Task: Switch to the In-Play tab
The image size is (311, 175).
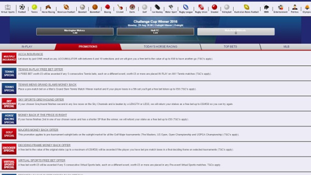Action: (27, 47)
